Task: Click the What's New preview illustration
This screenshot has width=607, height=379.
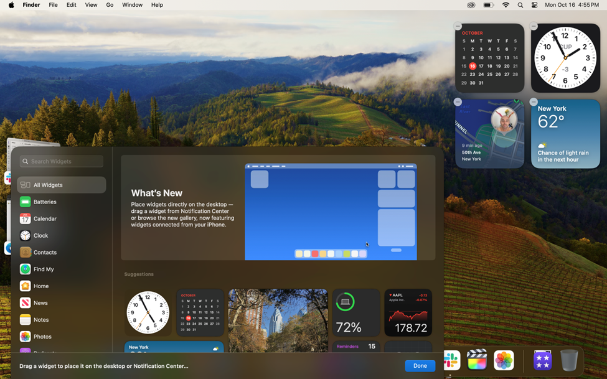Action: [331, 212]
